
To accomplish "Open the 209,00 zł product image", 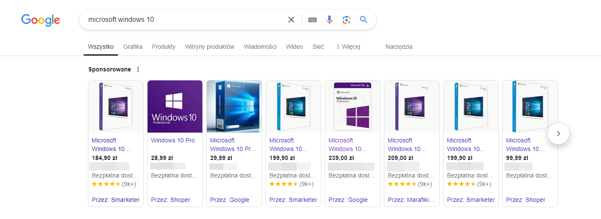I will tap(412, 107).
